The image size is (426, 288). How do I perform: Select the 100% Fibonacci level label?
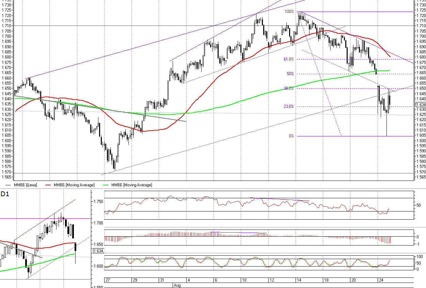tap(289, 12)
